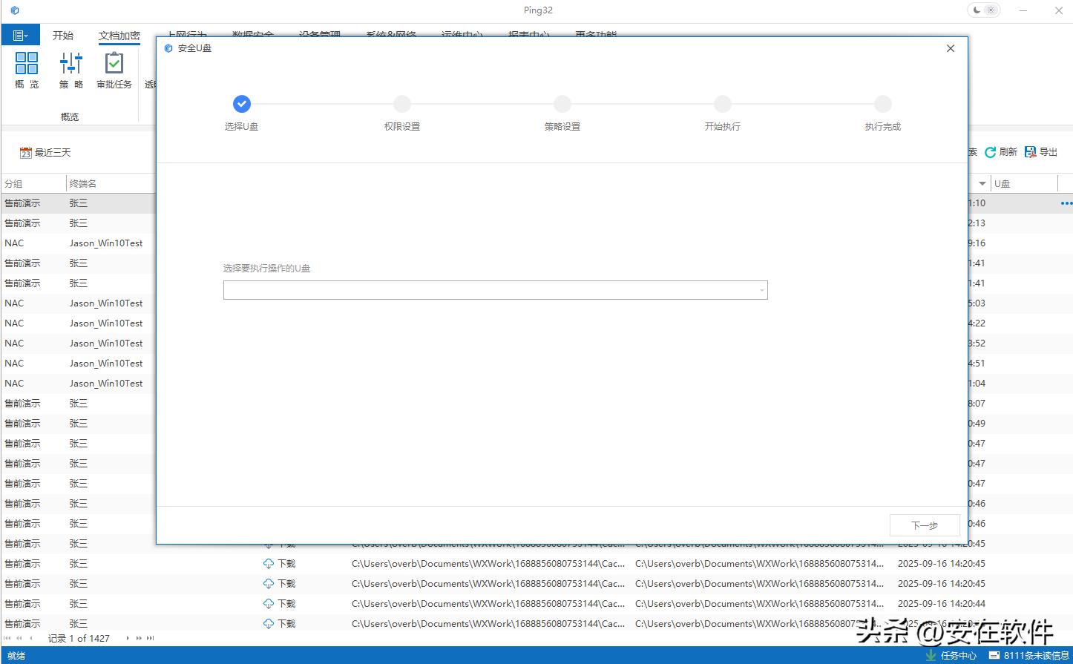Viewport: 1073px width, 664px height.
Task: Open the blue application menu dropdown
Action: 21,35
